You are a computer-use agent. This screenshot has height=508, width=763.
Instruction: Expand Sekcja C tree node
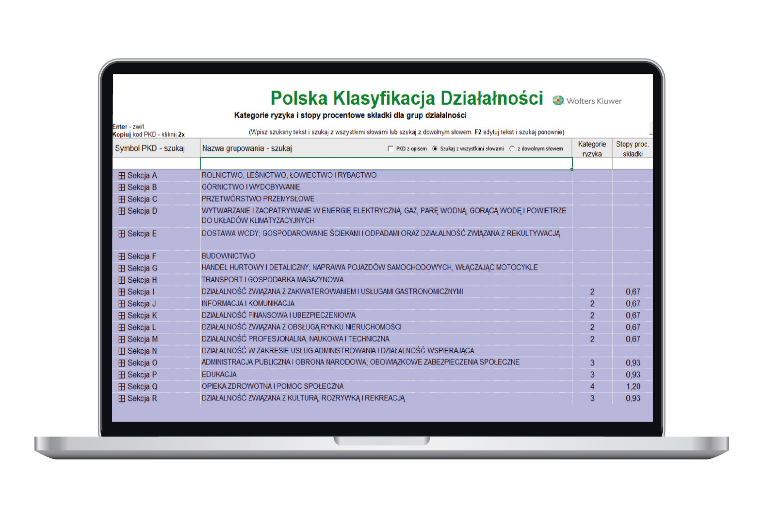pos(122,199)
